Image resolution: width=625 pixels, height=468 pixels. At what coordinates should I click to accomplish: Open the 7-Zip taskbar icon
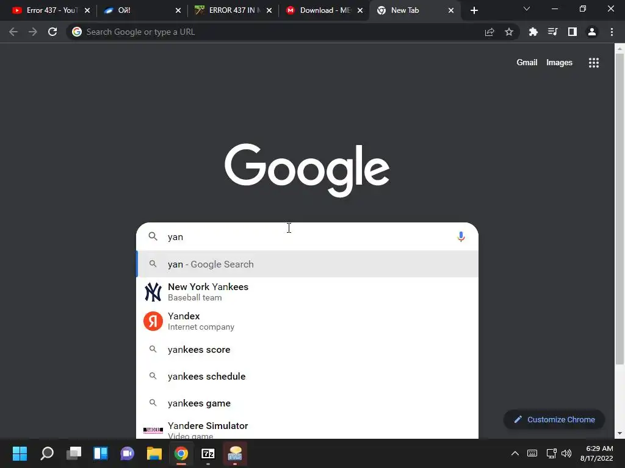tap(208, 453)
